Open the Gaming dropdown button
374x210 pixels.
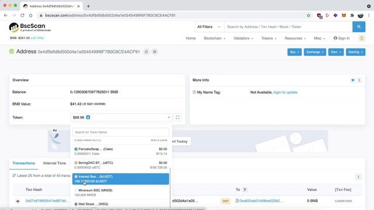coord(355,52)
